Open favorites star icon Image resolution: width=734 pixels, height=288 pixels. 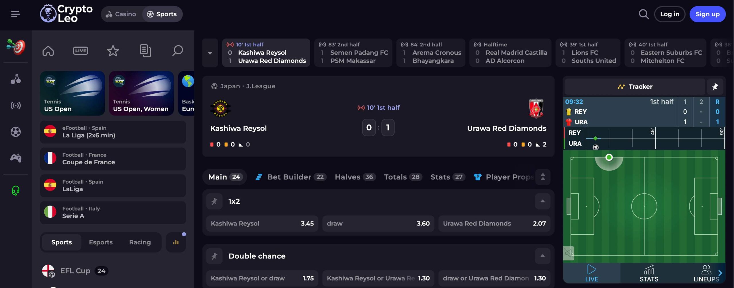[x=113, y=51]
